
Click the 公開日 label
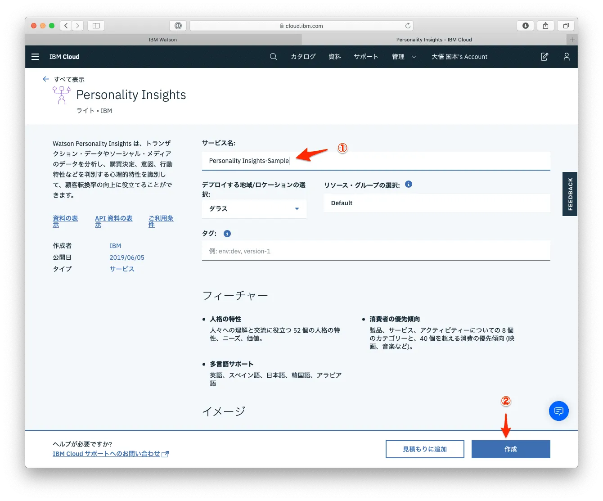pos(62,257)
